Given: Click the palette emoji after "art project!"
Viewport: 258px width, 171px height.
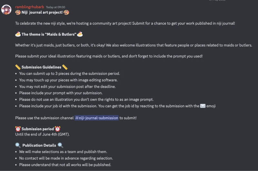Looking at the screenshot, I should point(66,12).
